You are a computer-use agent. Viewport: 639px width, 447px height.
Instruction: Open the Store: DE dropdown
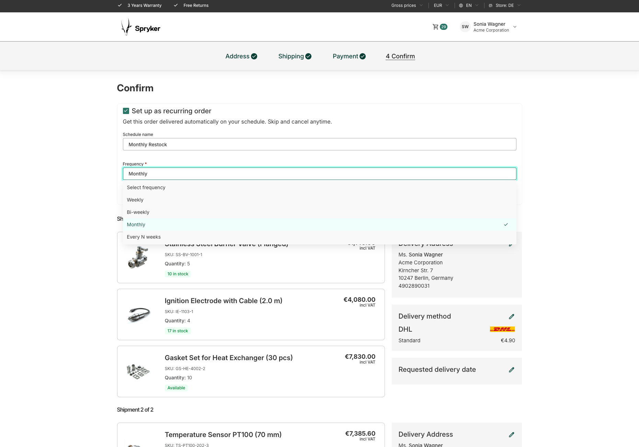[504, 5]
